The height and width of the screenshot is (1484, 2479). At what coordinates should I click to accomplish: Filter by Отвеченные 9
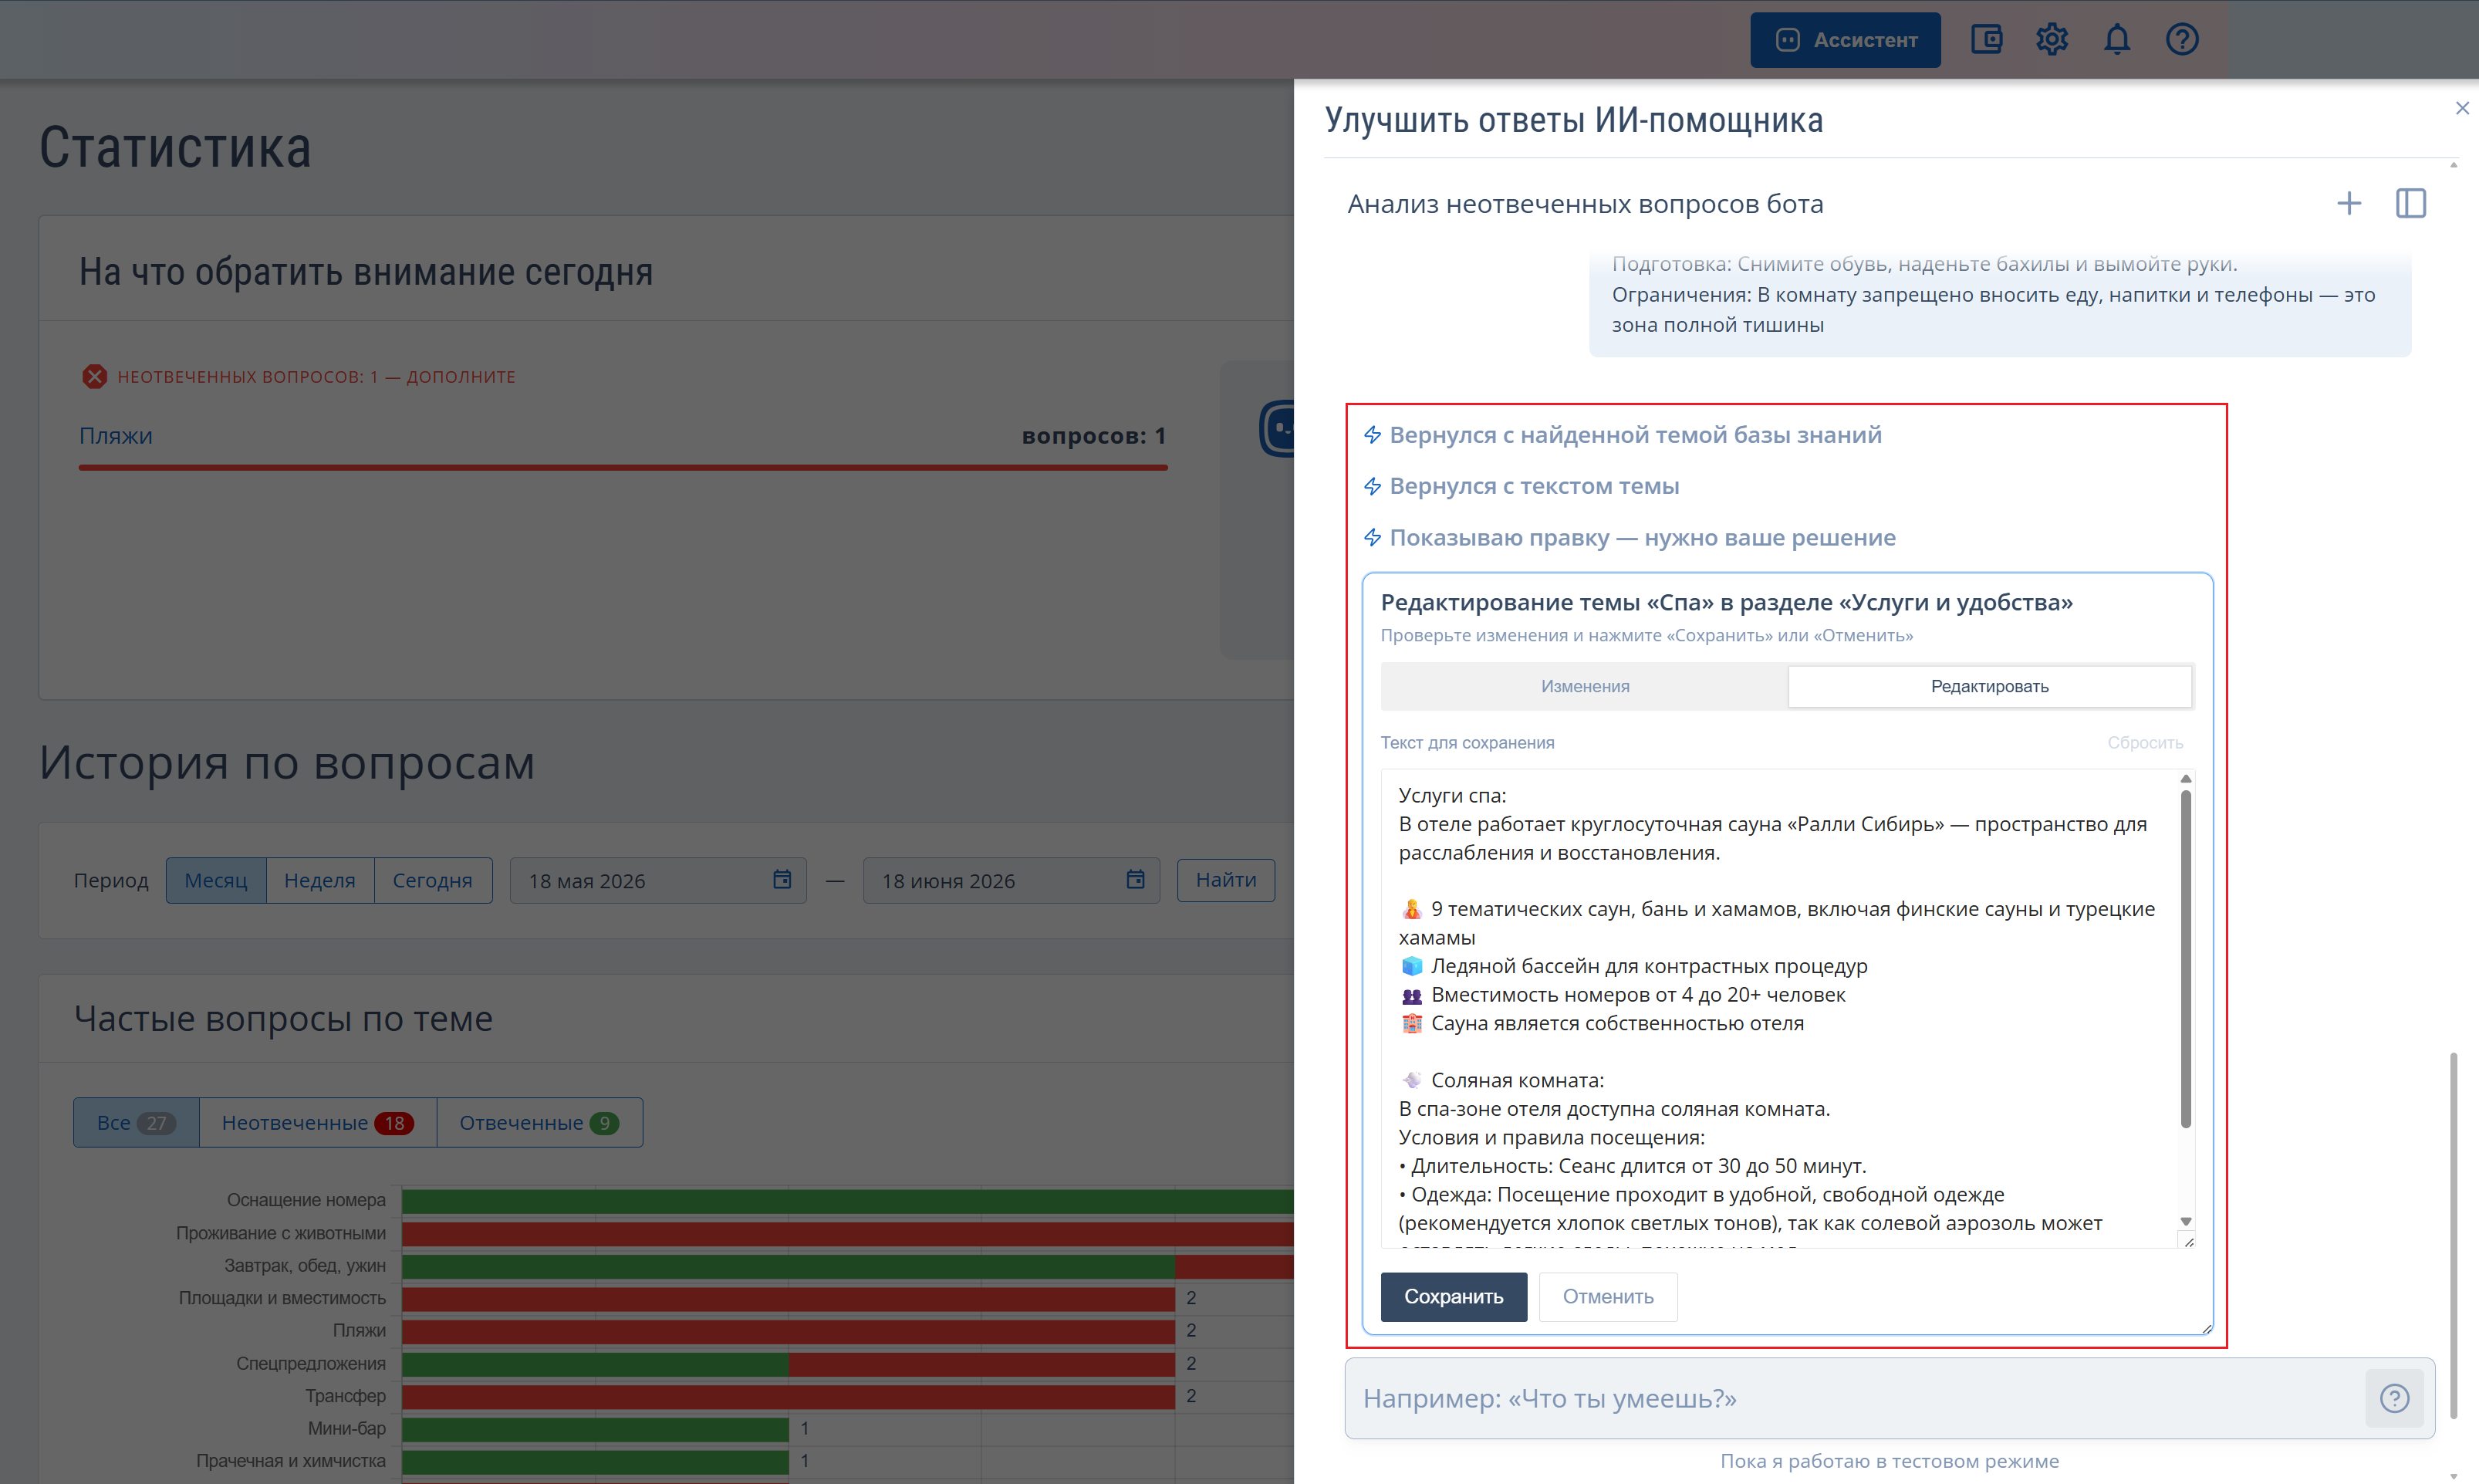pyautogui.click(x=540, y=1123)
